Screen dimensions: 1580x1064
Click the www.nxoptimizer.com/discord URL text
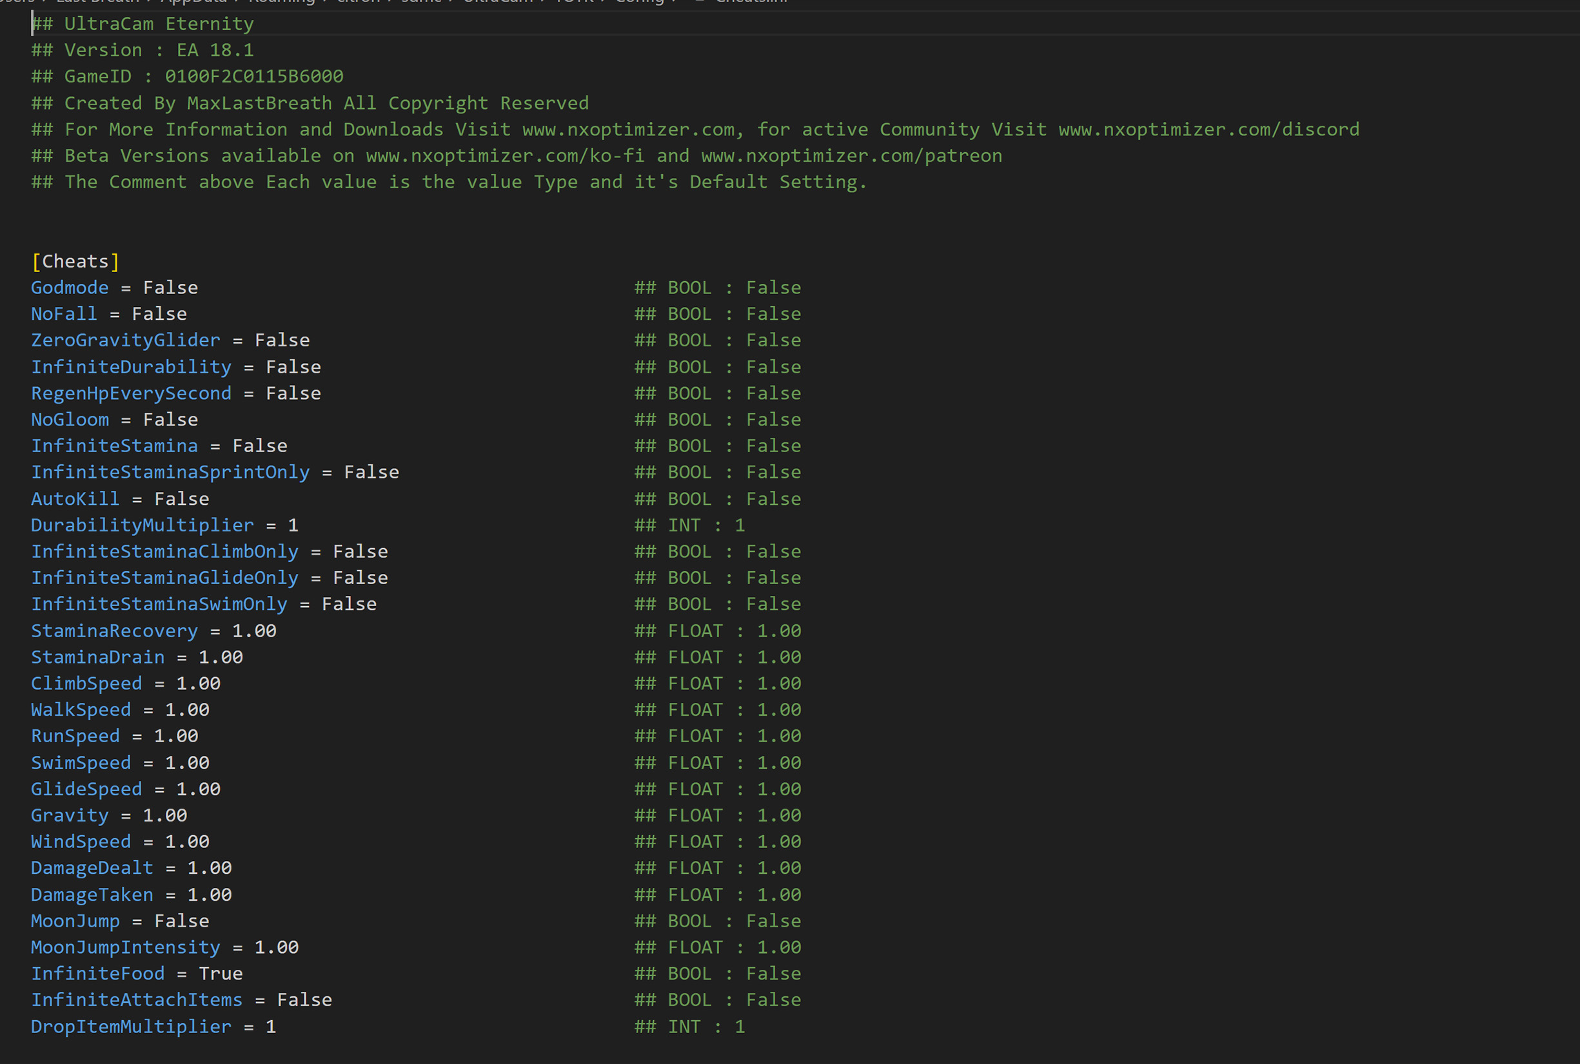click(1209, 130)
